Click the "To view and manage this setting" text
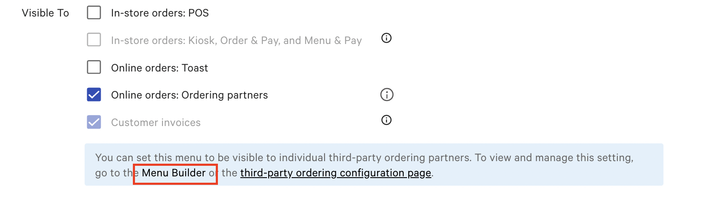 [554, 158]
